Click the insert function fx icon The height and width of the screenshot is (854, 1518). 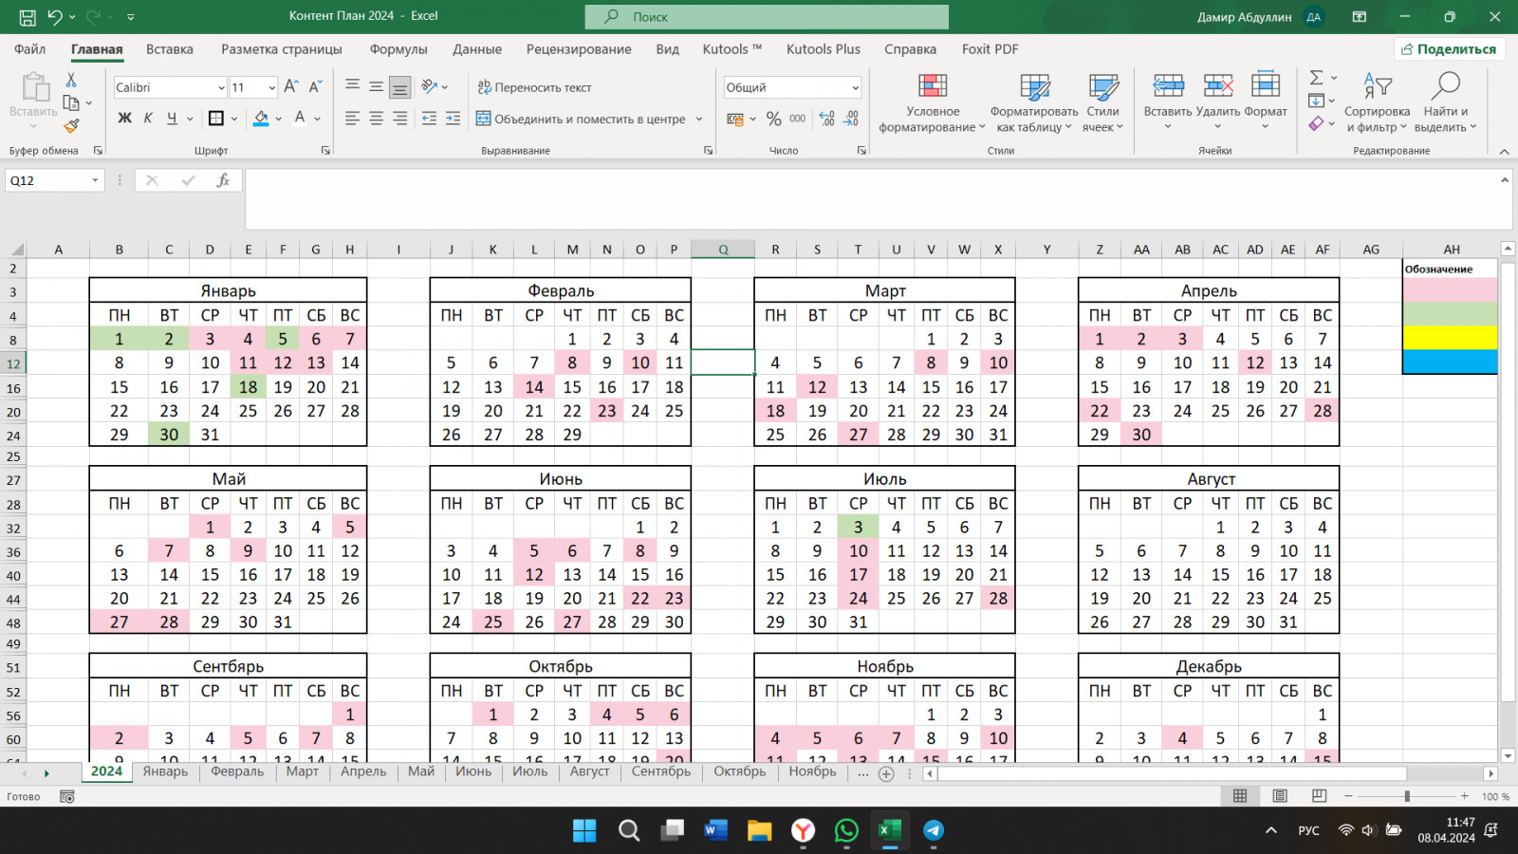pyautogui.click(x=223, y=180)
